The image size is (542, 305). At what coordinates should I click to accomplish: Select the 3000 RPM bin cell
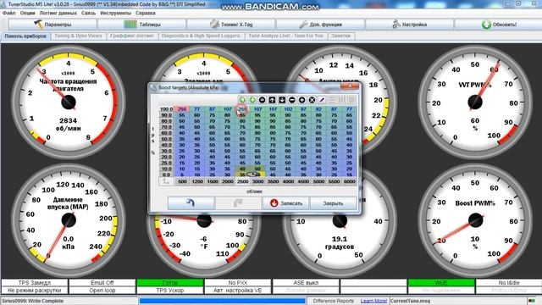pos(257,181)
